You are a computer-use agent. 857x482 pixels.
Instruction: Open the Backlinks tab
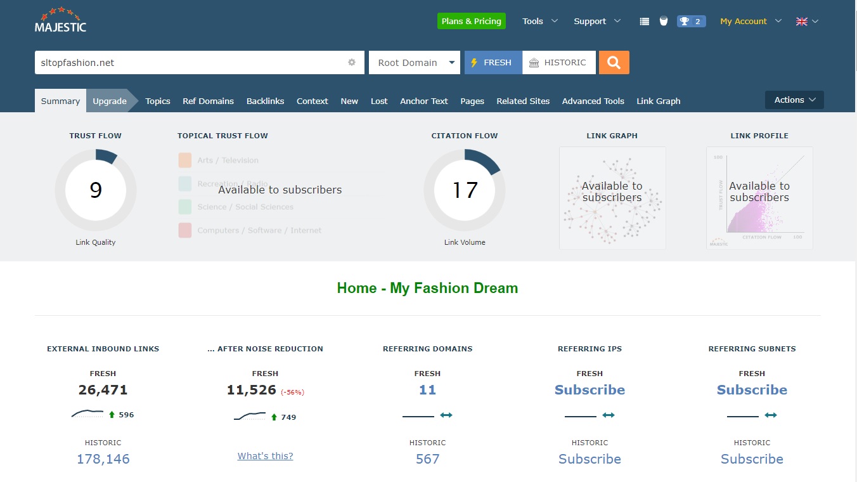coord(265,101)
